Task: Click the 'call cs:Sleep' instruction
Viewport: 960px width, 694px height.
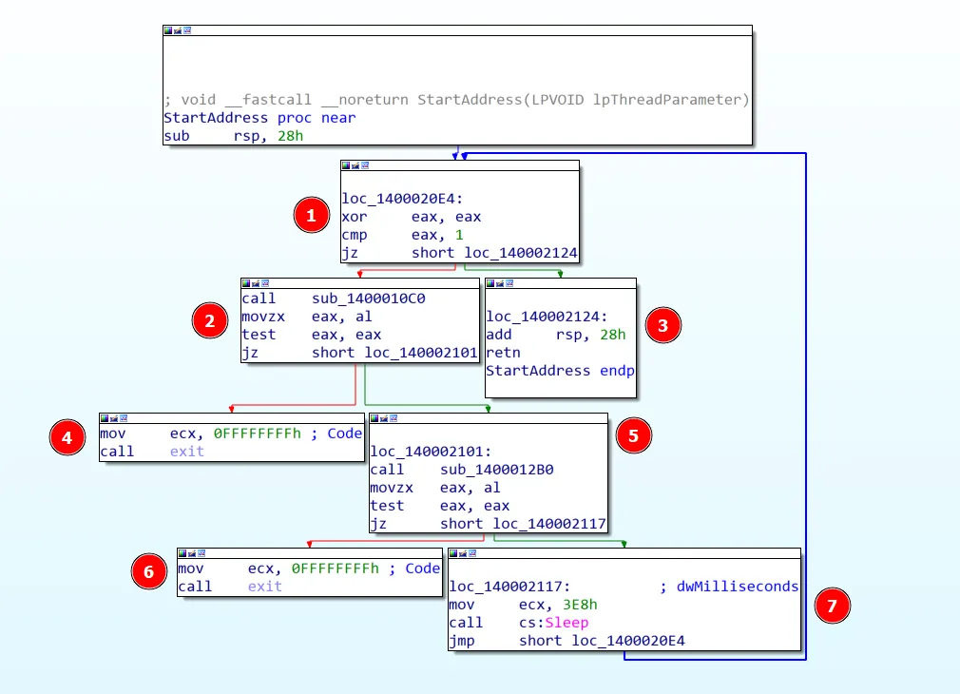Action: point(519,623)
